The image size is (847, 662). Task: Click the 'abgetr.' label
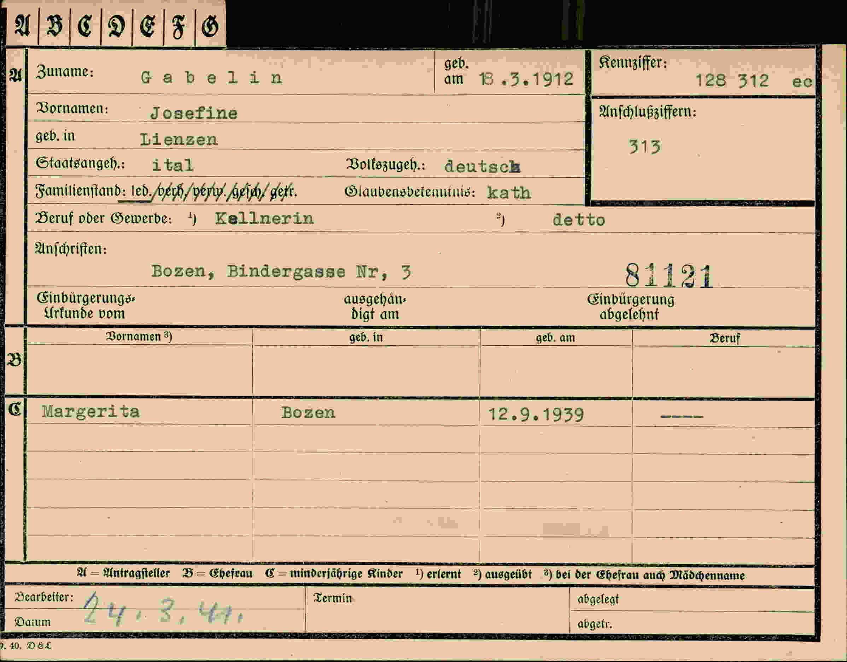pos(595,624)
